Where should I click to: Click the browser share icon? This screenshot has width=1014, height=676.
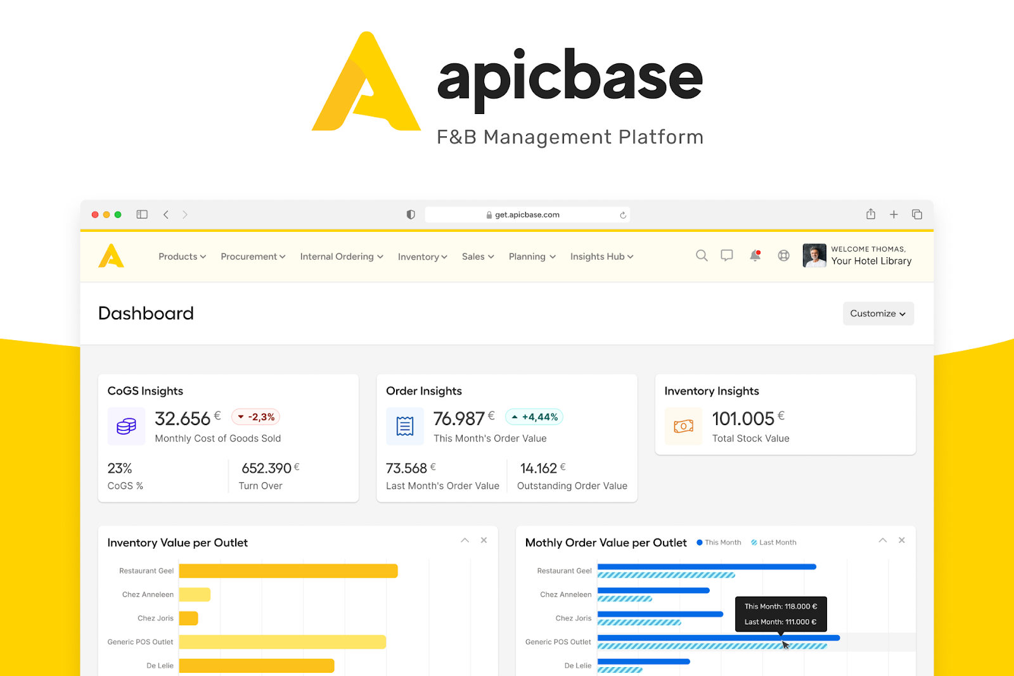pos(871,214)
